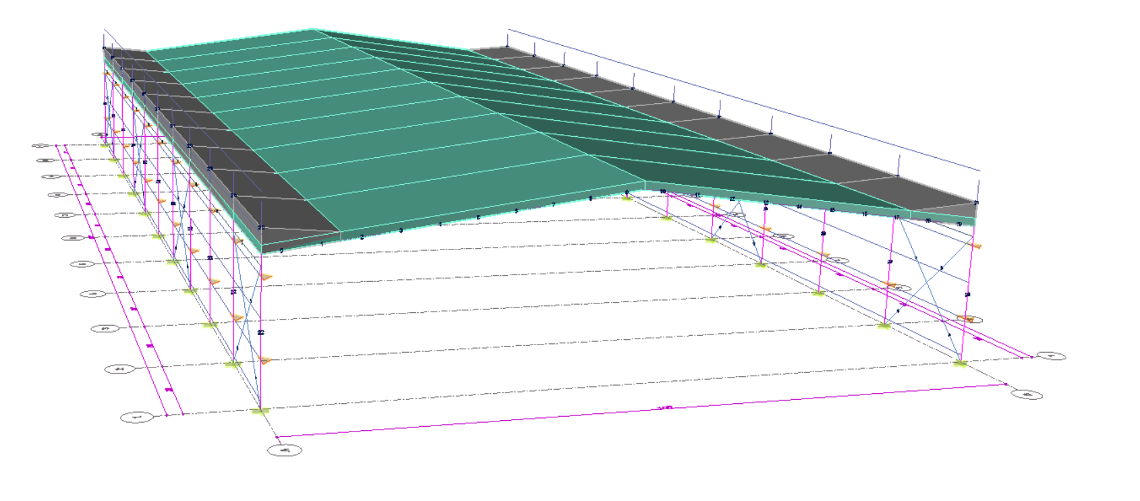Viewport: 1140px width, 501px height.
Task: Select the blue line load above right eave
Action: pos(742,101)
